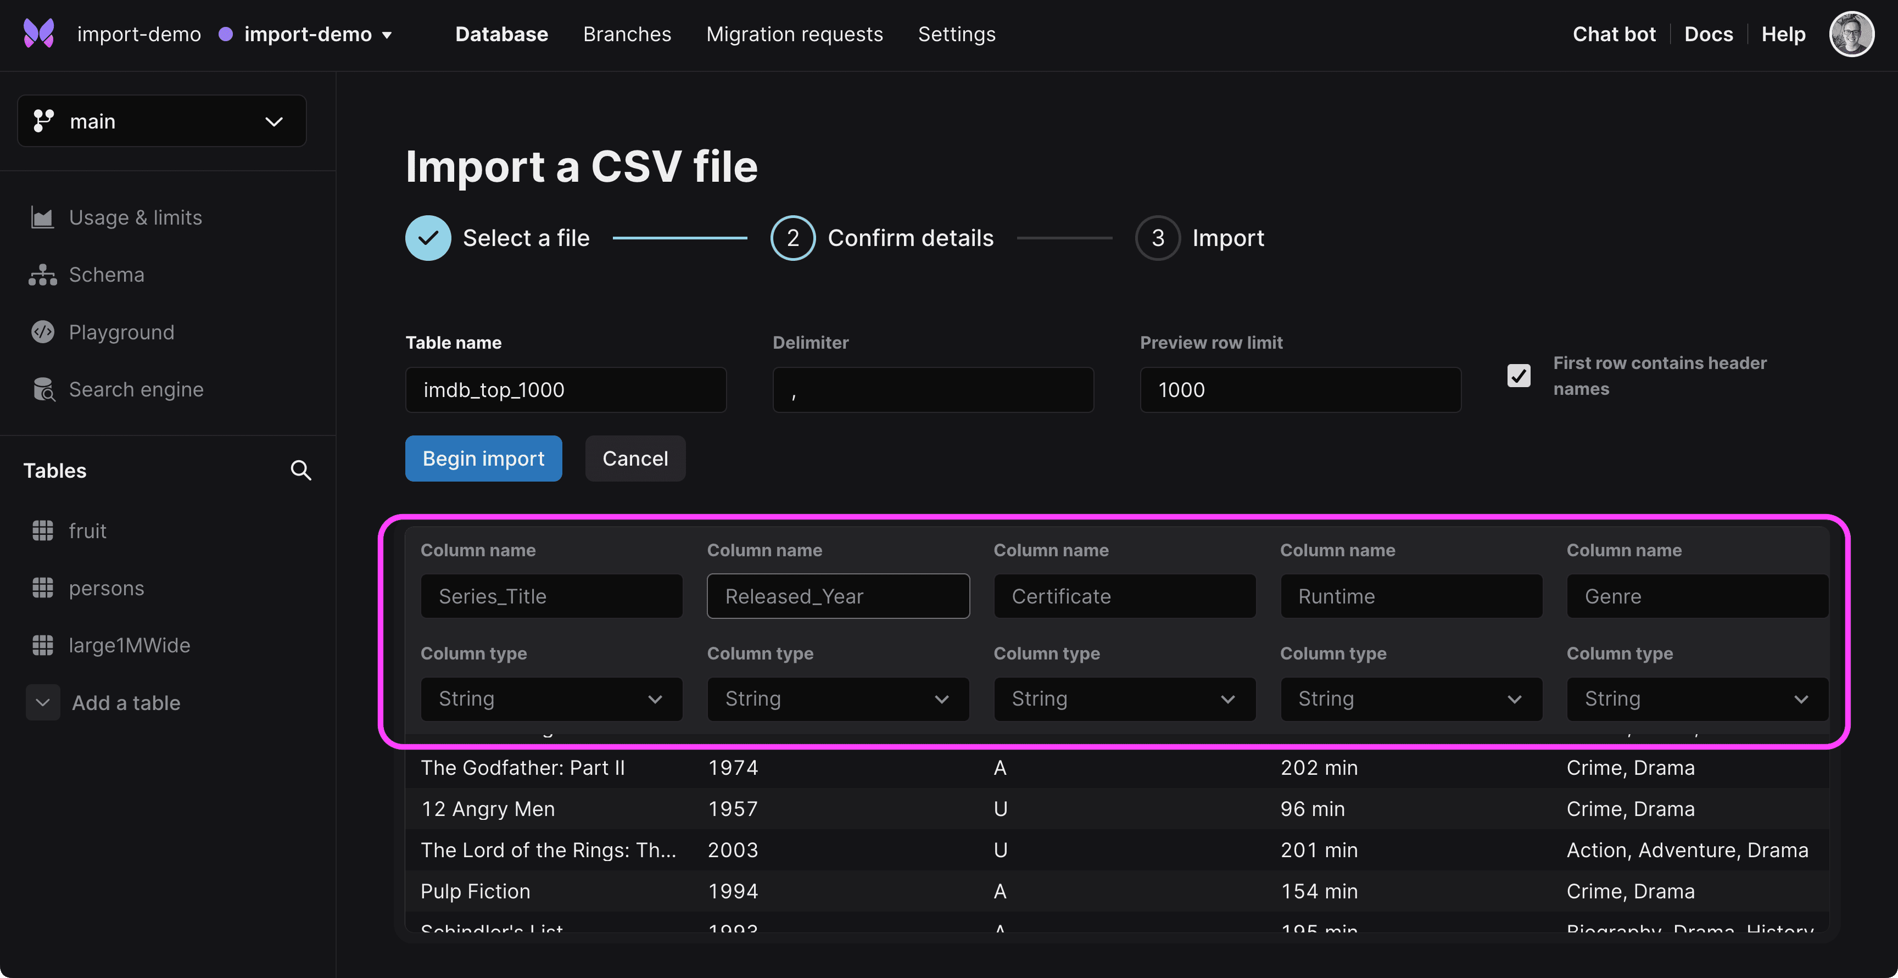Switch to Branches tab
1898x978 pixels.
tap(626, 34)
